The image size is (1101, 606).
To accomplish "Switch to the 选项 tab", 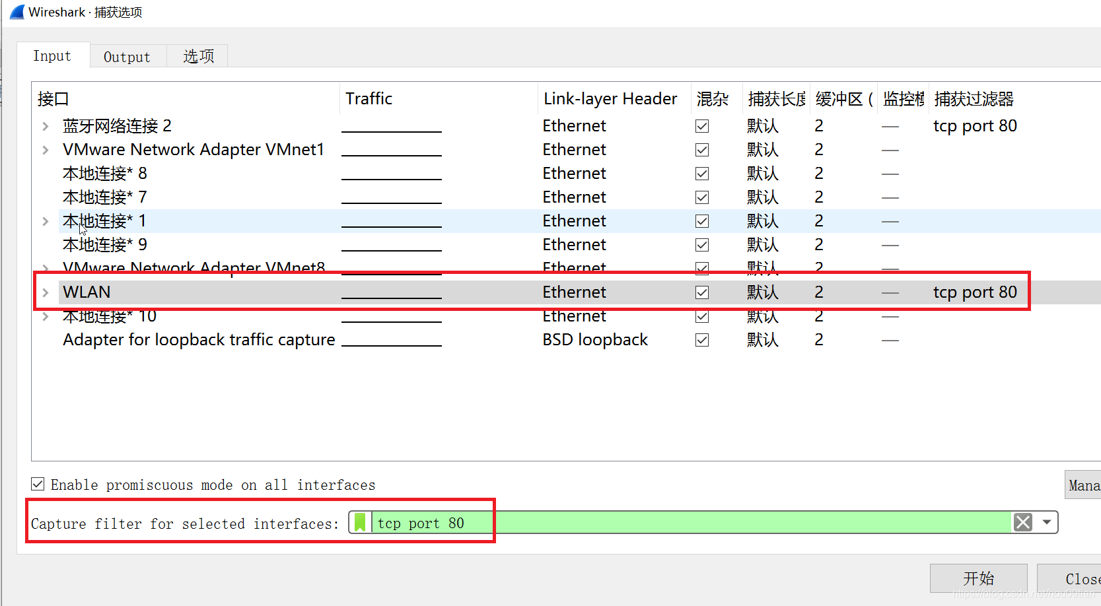I will point(198,57).
